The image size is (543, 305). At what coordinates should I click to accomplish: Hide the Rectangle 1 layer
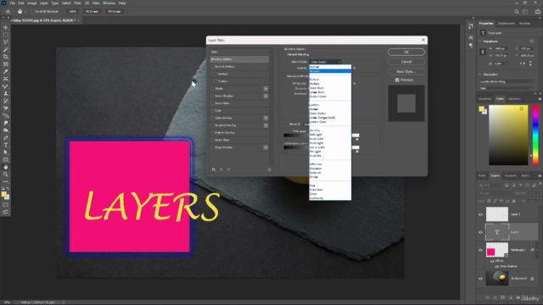481,250
